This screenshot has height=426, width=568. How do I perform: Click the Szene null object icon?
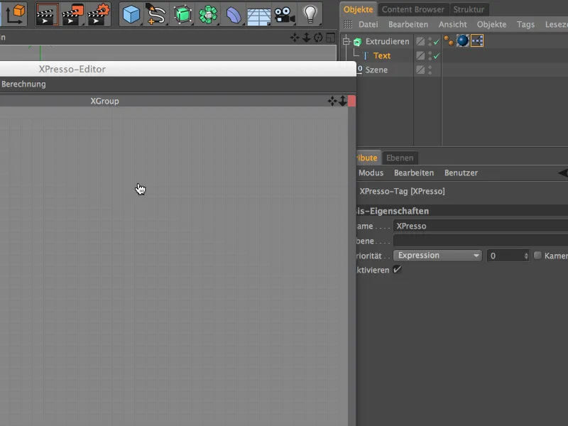click(x=360, y=69)
